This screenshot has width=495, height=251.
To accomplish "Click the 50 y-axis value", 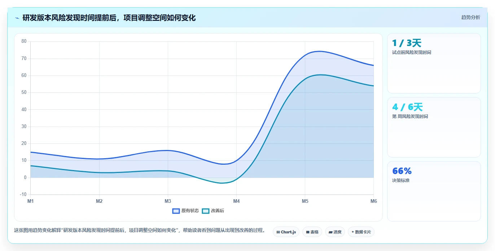I will (24, 92).
